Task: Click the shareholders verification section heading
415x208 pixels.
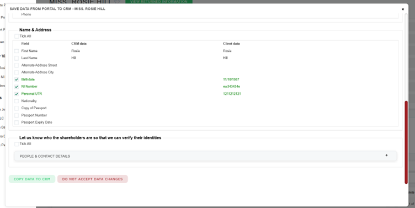Action: pos(91,137)
